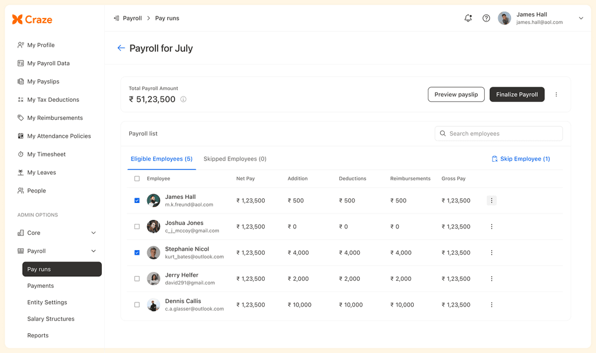The width and height of the screenshot is (596, 353).
Task: Click the Skip Employee clipboard icon
Action: [495, 159]
